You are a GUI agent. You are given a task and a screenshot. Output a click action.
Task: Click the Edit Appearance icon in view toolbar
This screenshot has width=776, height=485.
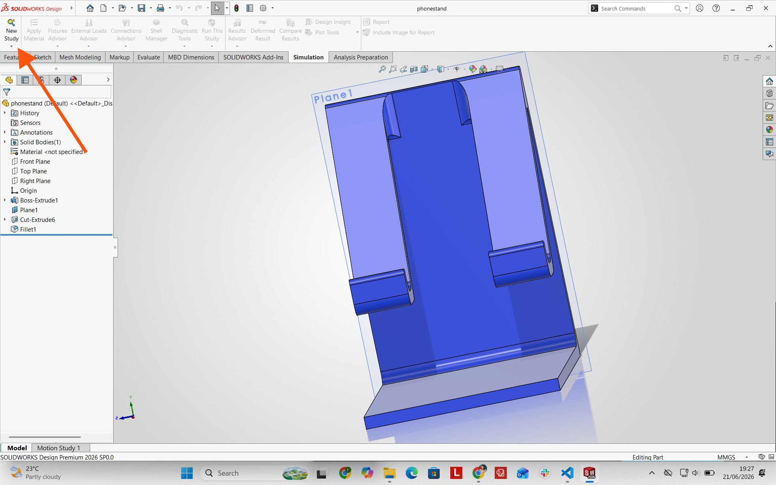pyautogui.click(x=472, y=69)
